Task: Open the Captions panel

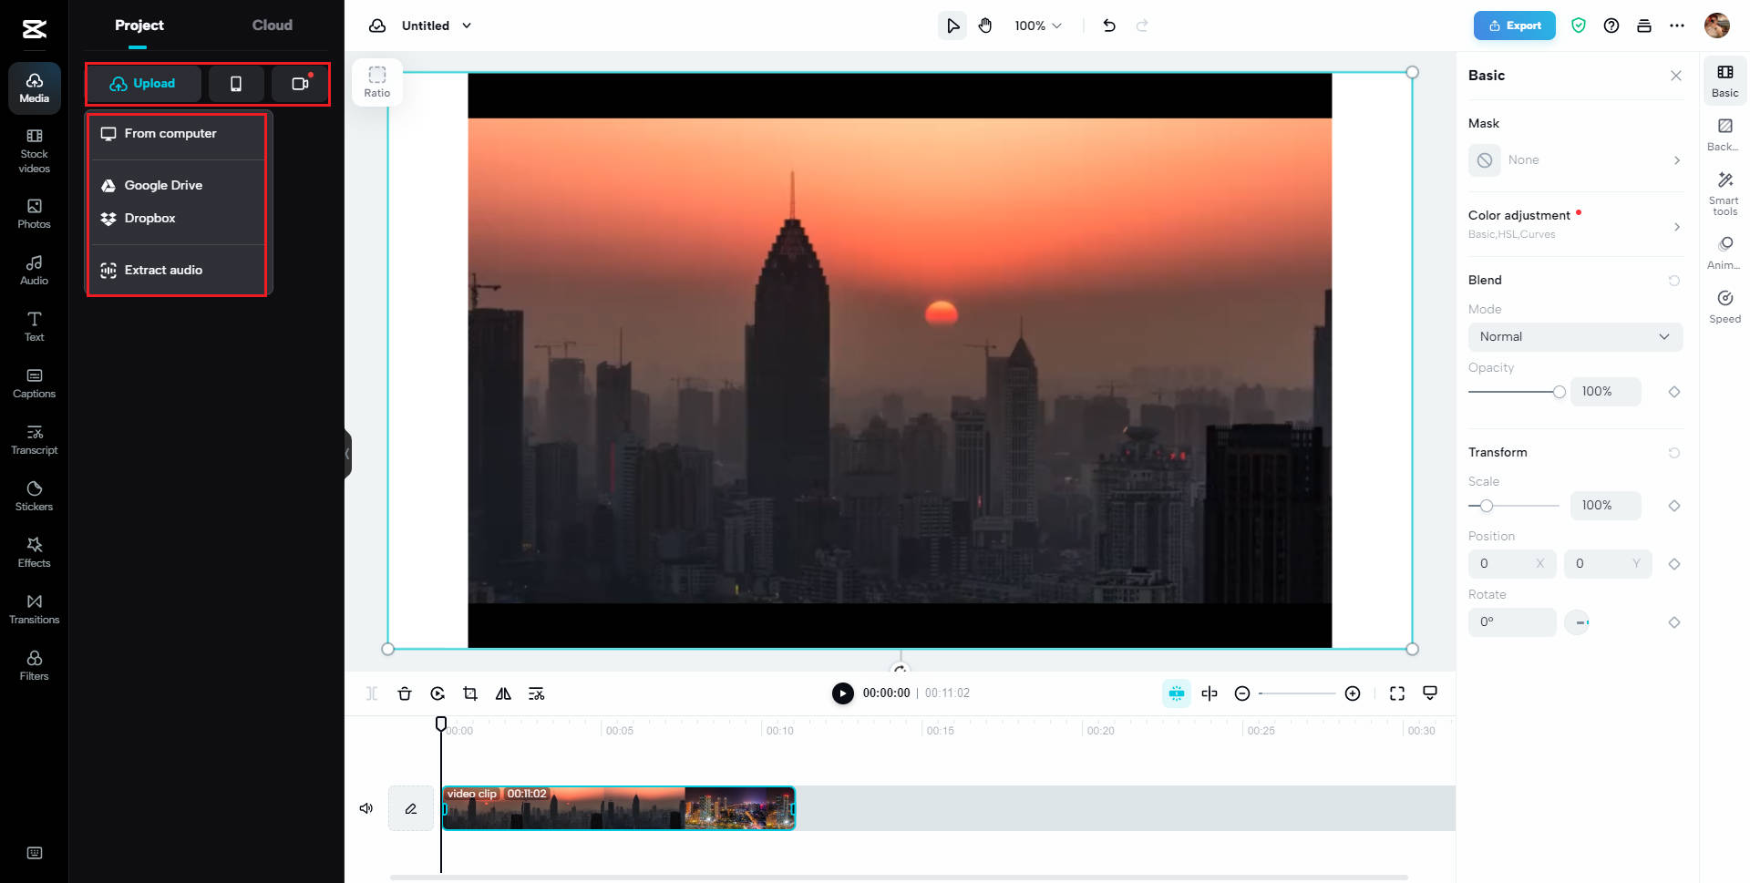Action: [35, 384]
